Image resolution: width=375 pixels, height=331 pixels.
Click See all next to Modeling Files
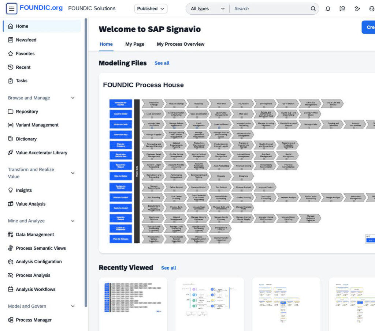click(162, 63)
